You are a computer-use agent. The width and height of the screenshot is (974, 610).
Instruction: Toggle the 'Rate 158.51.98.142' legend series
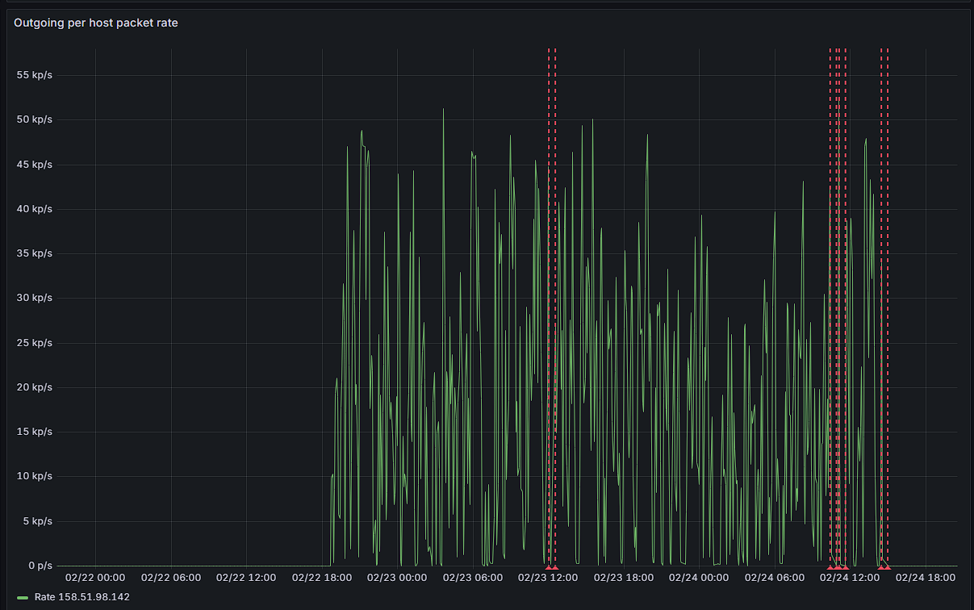(x=80, y=596)
